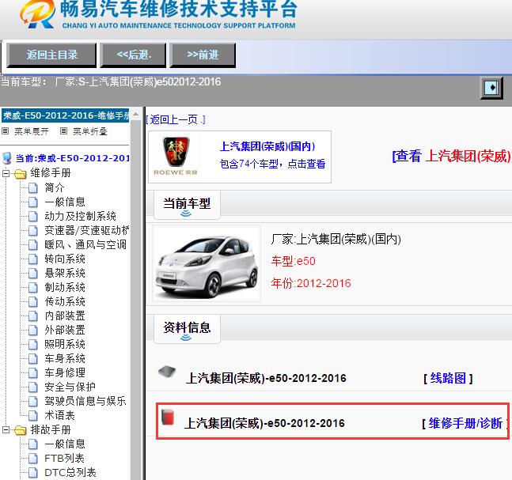Click the page icon beside 传动系统
Image resolution: width=512 pixels, height=480 pixels.
[x=33, y=302]
